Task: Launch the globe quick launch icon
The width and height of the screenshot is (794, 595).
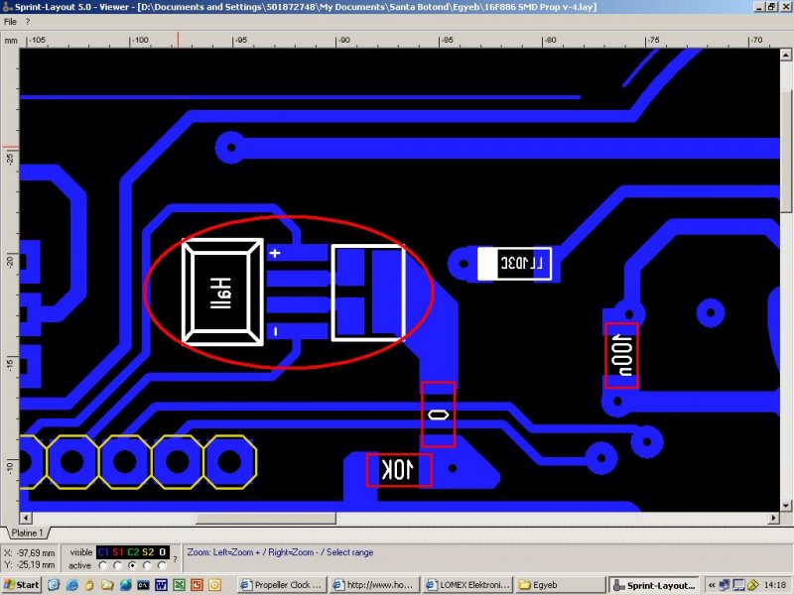Action: click(125, 585)
